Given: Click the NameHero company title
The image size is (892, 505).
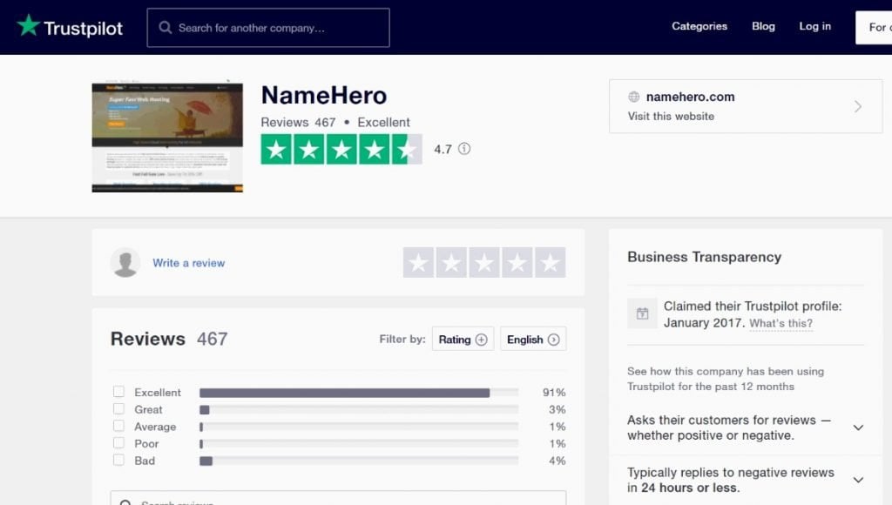Looking at the screenshot, I should [x=324, y=95].
